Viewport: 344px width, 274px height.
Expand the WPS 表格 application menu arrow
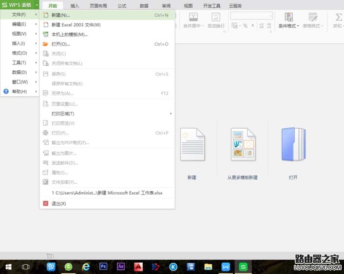pos(37,5)
